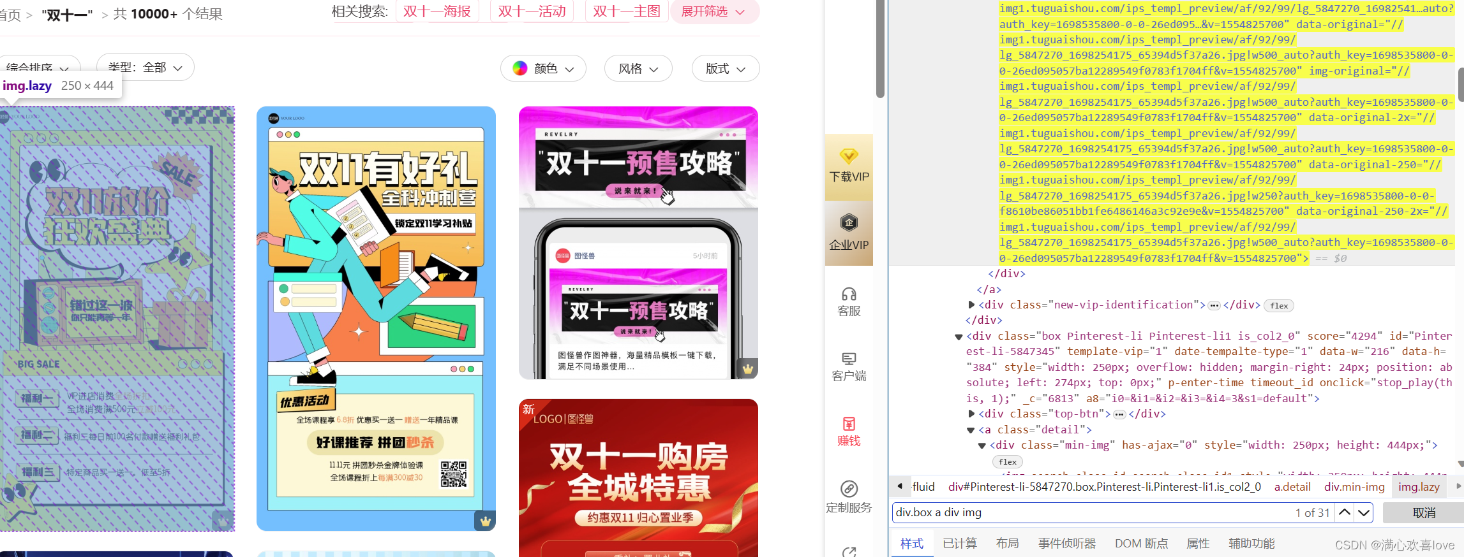The height and width of the screenshot is (557, 1464).
Task: Open the 双十一购房全城特惠 red poster thumbnail
Action: click(638, 478)
